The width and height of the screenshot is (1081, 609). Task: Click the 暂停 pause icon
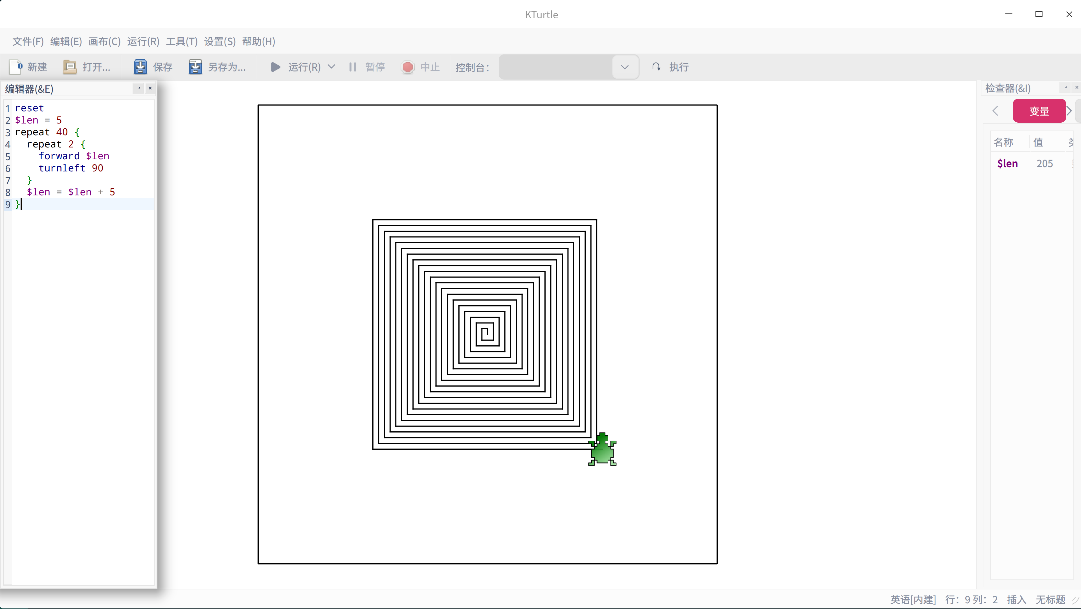point(353,67)
